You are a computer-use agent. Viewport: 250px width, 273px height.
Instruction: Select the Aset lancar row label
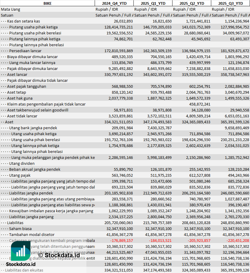coord(17,74)
